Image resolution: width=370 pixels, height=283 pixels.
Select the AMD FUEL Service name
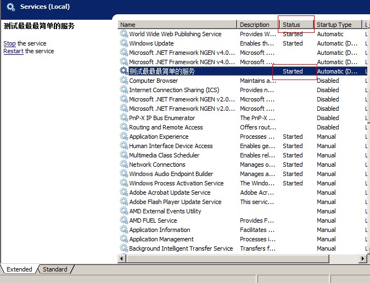tap(153, 220)
